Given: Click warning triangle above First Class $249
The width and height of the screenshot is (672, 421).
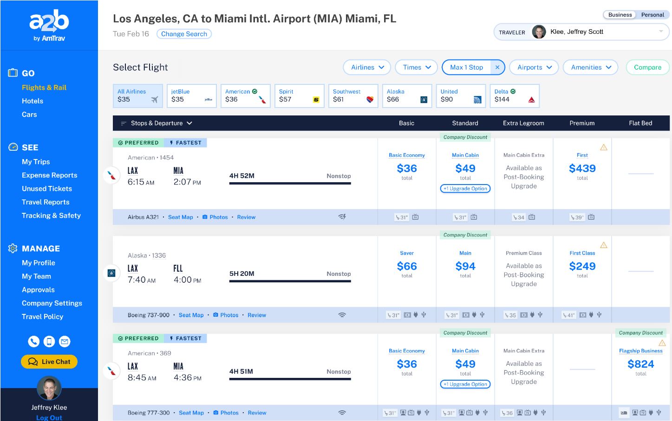Looking at the screenshot, I should [x=604, y=245].
